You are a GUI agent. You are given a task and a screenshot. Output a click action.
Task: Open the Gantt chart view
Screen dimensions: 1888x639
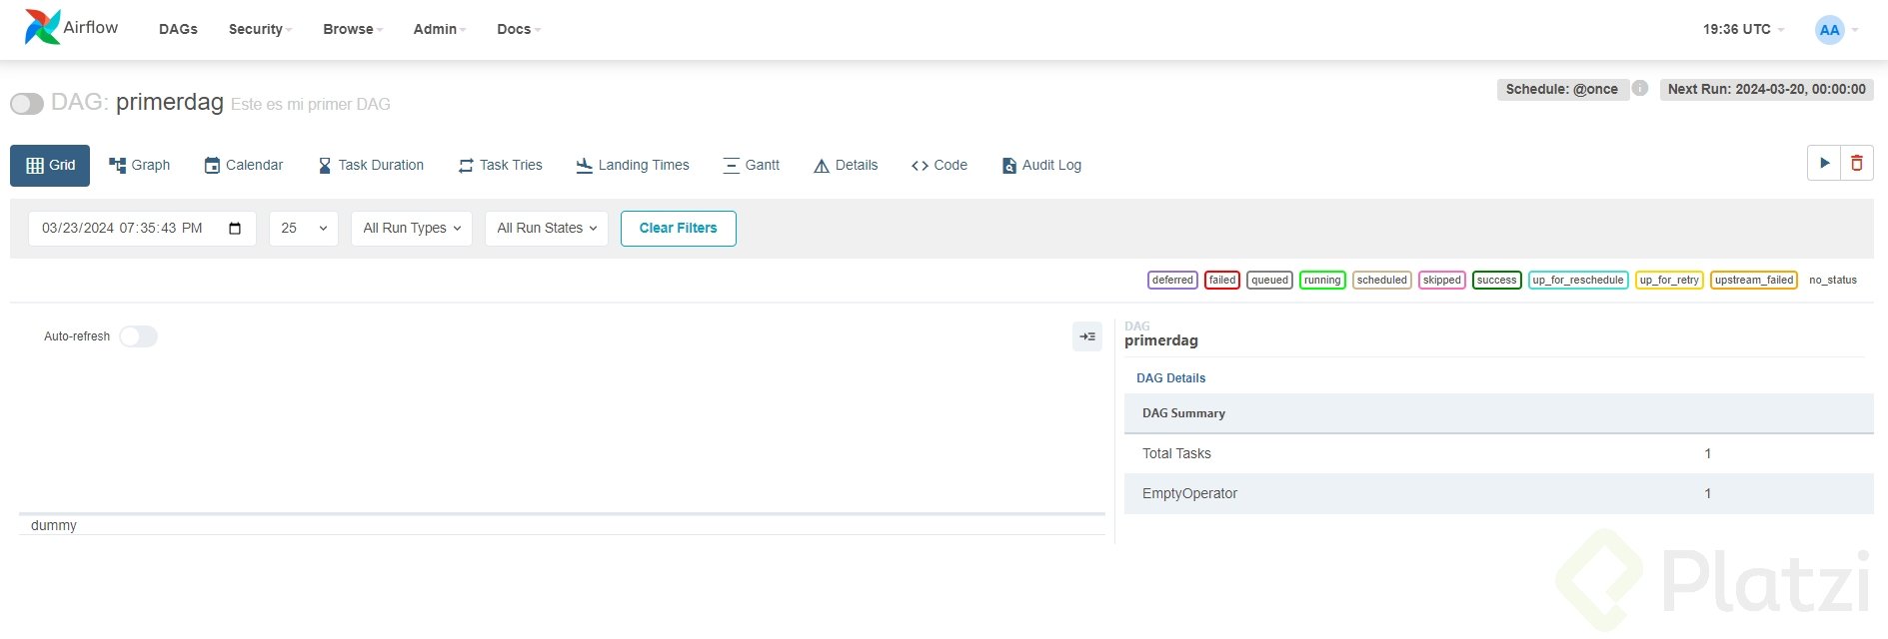[751, 166]
